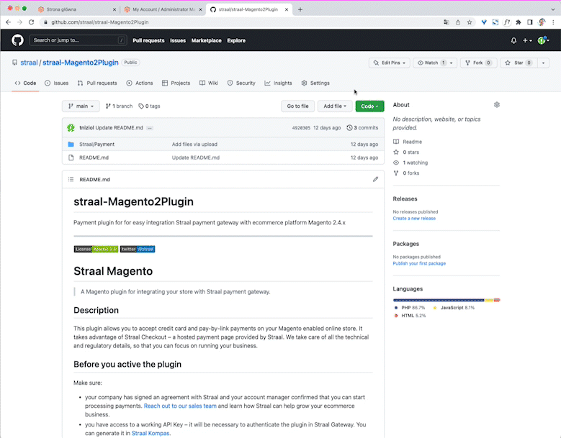
Task: Open the straal-Magento2Plugin repository link
Action: click(x=81, y=63)
